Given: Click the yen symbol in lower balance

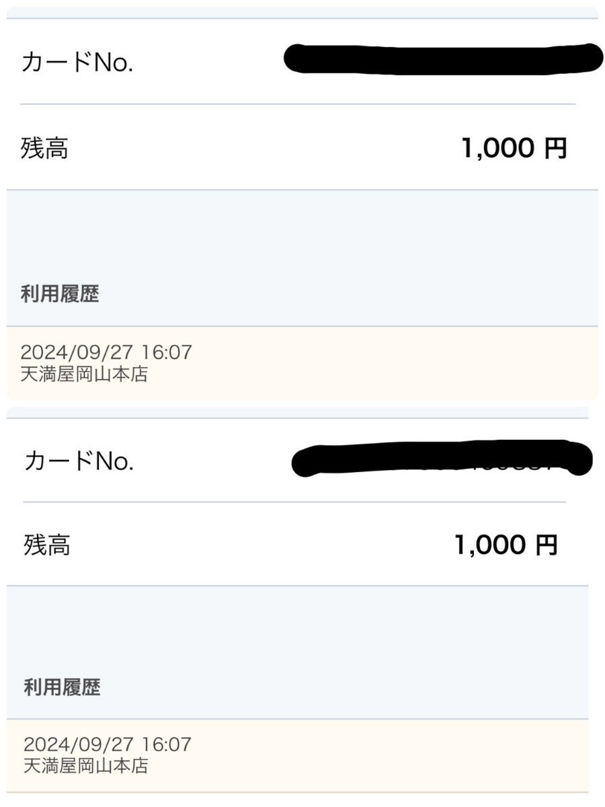Looking at the screenshot, I should [x=546, y=545].
